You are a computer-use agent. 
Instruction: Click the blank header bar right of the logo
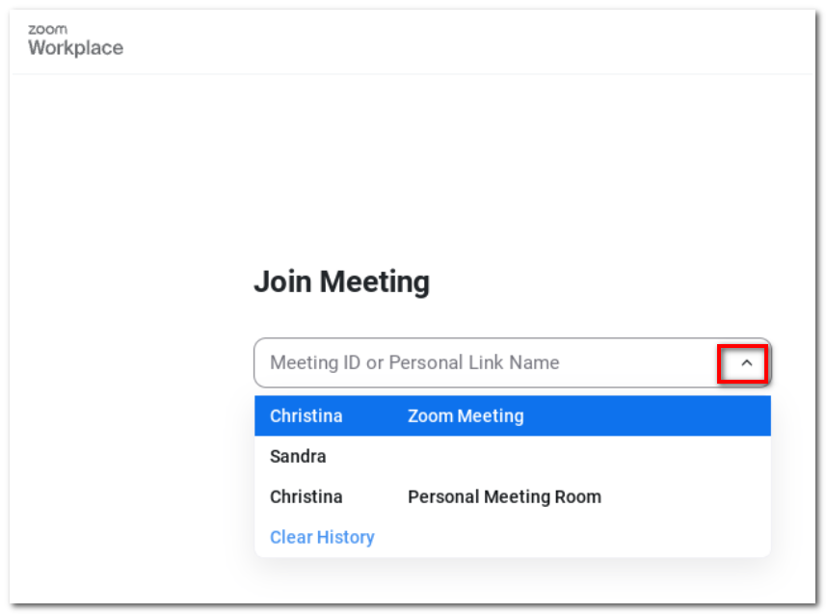[x=468, y=41]
